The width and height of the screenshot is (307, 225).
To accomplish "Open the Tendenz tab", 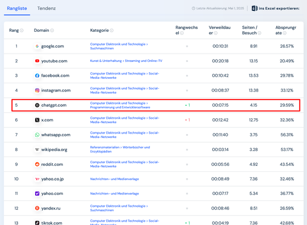I will pos(47,8).
